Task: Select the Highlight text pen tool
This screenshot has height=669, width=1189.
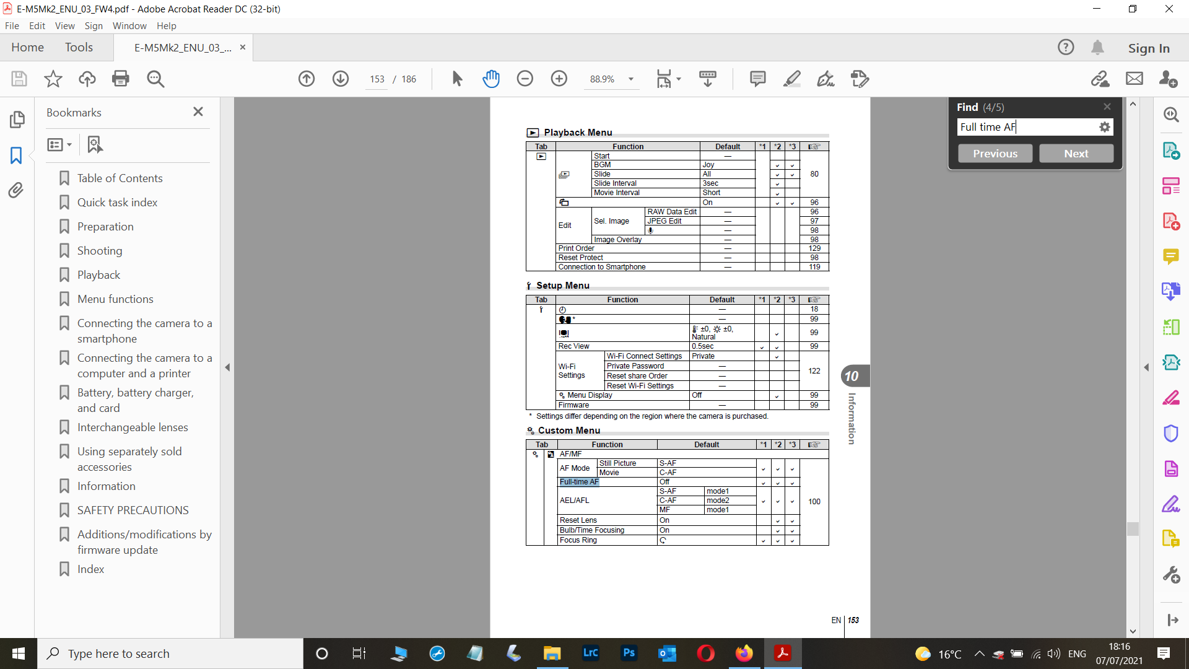Action: click(791, 79)
